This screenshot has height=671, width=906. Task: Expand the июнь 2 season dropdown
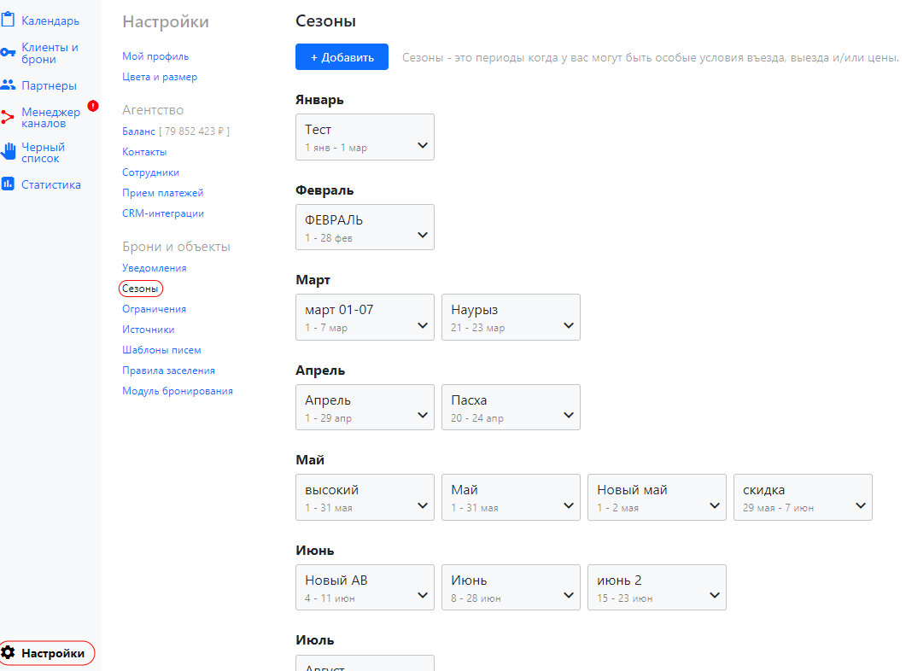(x=716, y=596)
